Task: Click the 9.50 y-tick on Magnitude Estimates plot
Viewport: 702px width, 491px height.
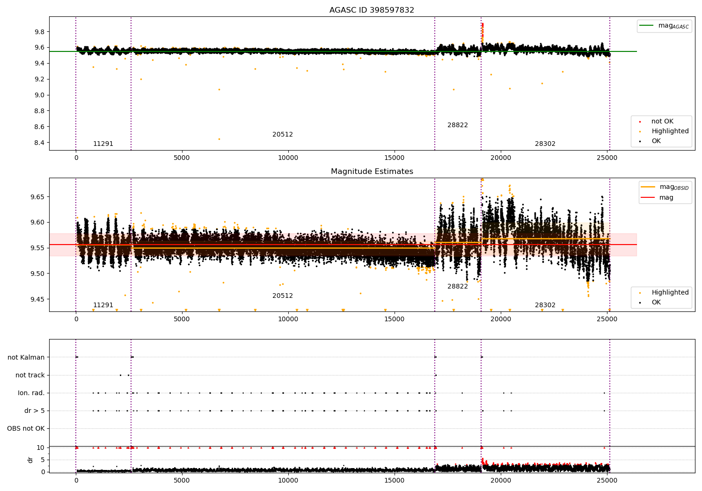Action: click(x=37, y=274)
